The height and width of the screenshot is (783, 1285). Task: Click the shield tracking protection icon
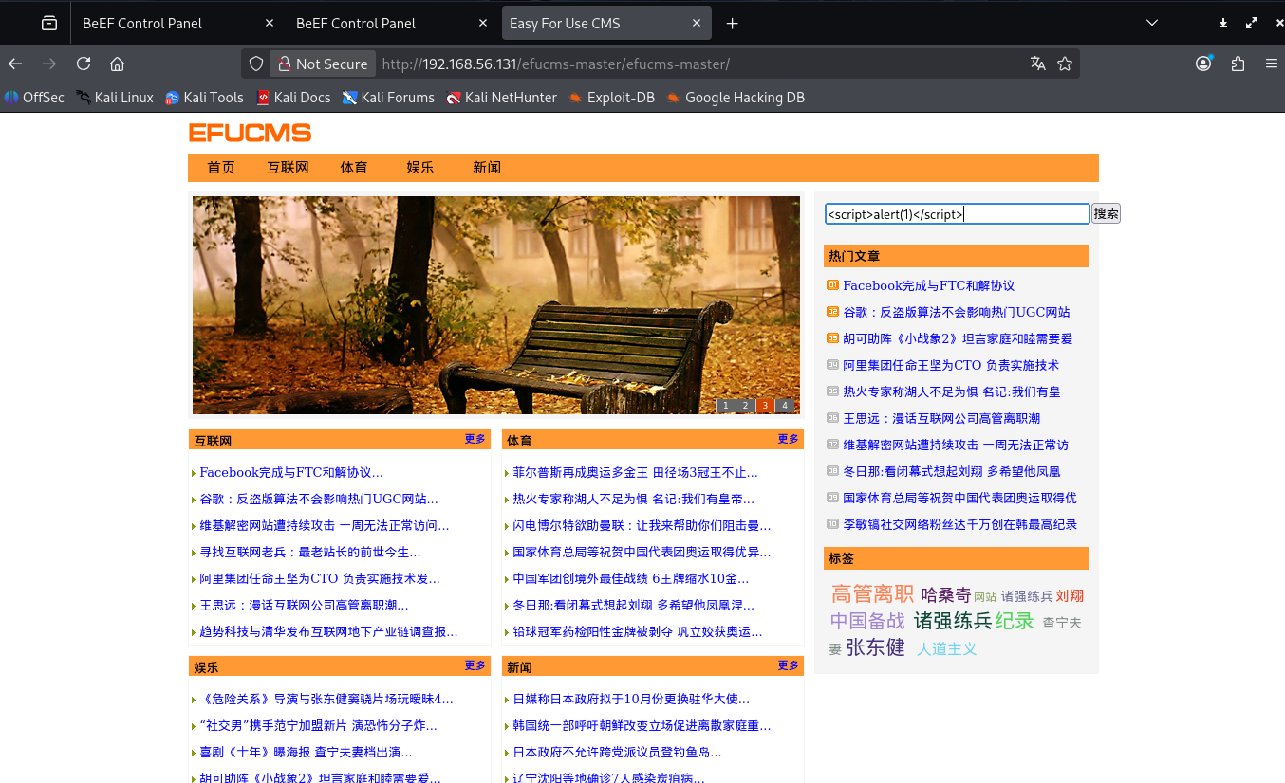pyautogui.click(x=256, y=64)
